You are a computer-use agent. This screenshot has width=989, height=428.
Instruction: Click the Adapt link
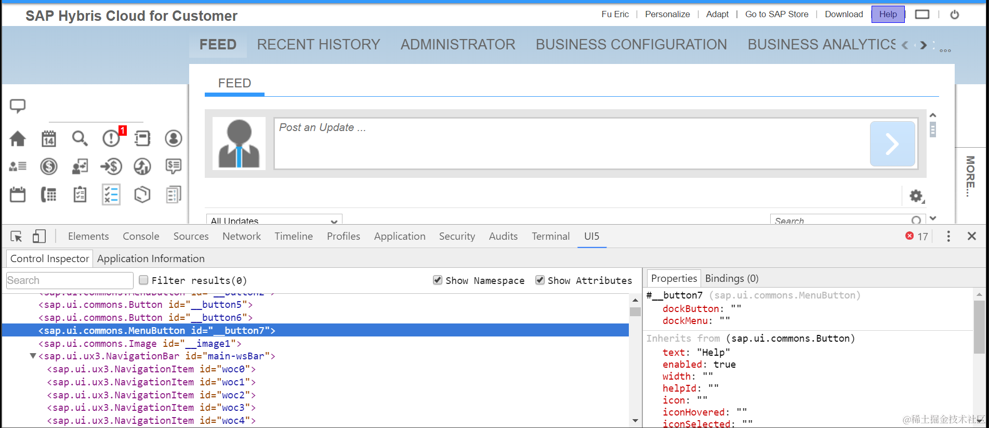tap(717, 15)
